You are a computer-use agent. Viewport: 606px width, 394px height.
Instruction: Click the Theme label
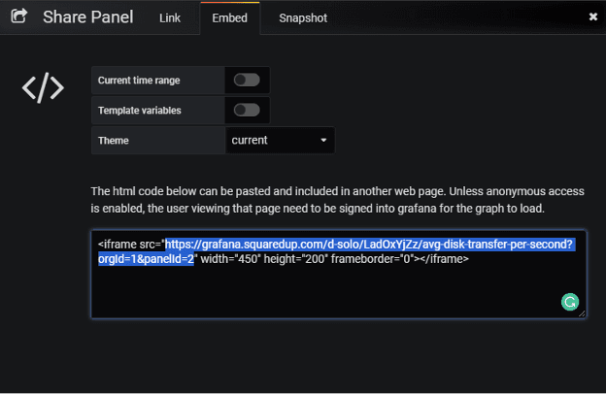click(x=114, y=141)
